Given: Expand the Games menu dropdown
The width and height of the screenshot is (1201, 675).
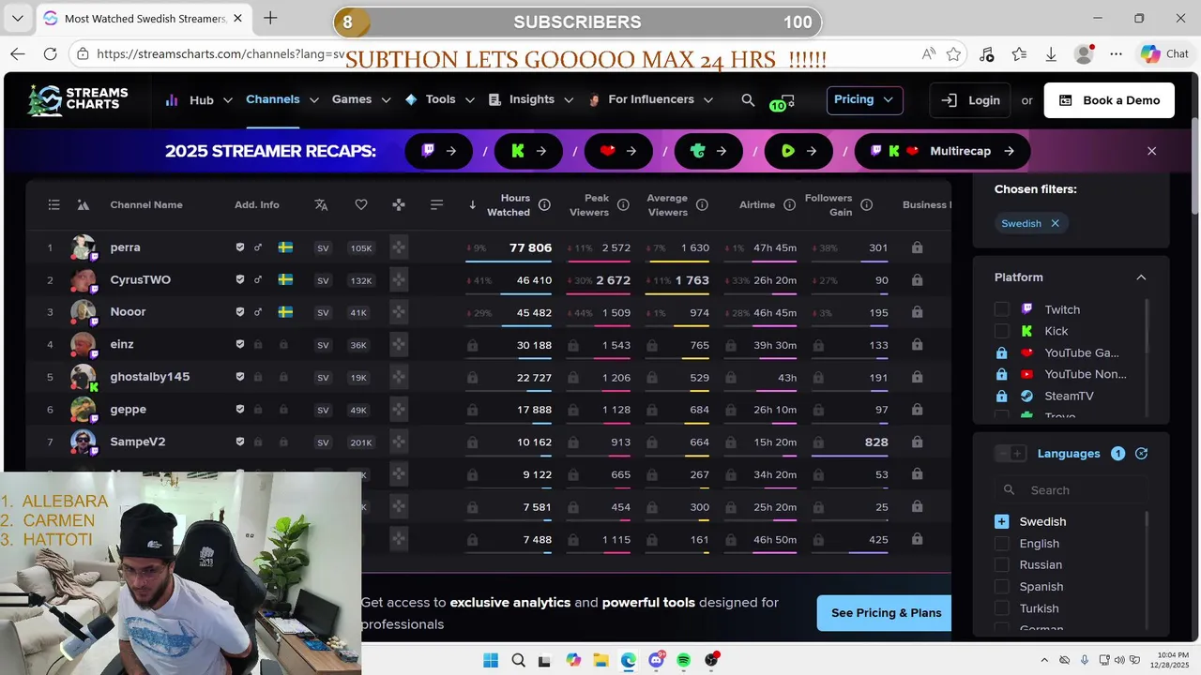Looking at the screenshot, I should (x=386, y=100).
